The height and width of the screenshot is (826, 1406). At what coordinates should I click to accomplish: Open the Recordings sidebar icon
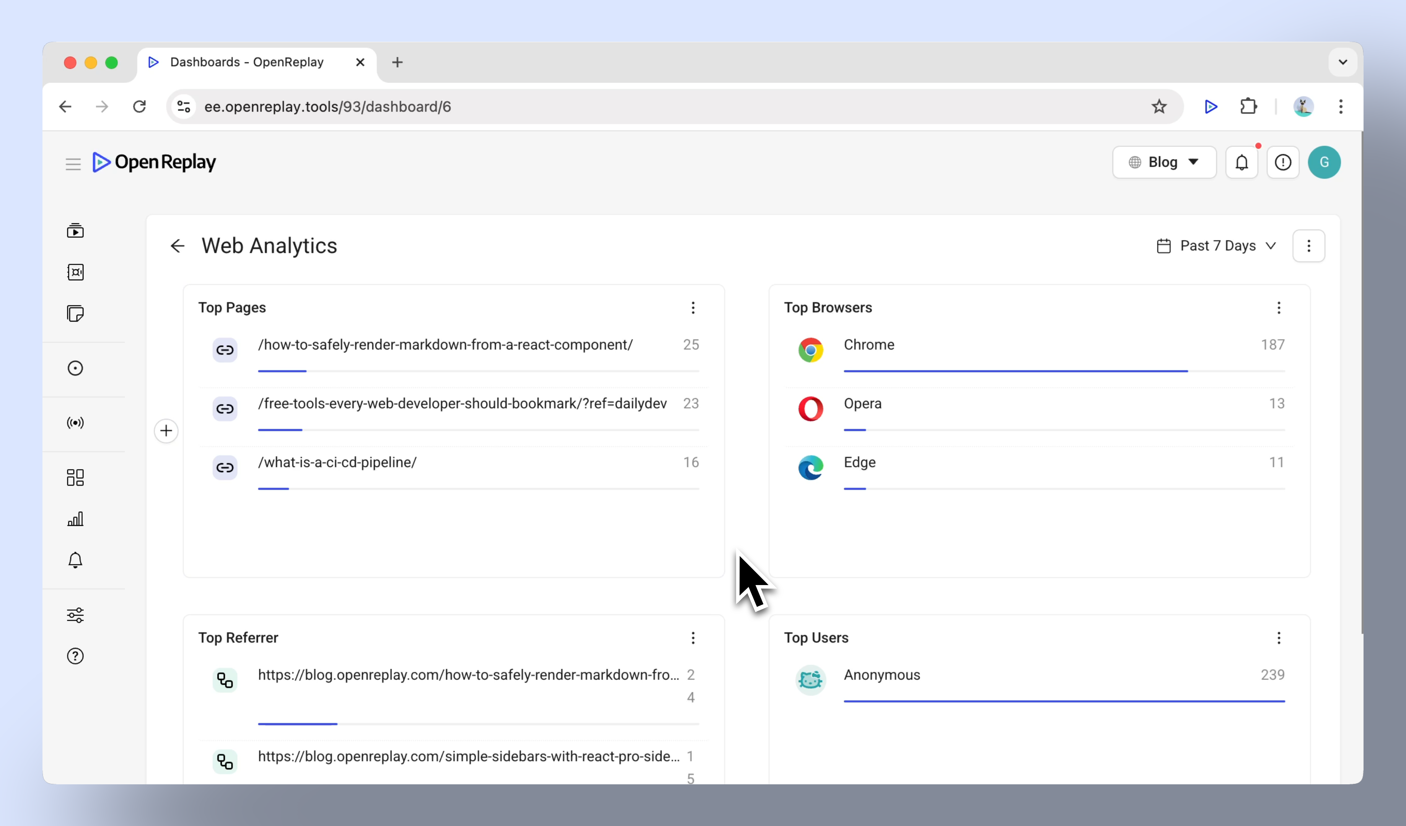click(x=75, y=272)
